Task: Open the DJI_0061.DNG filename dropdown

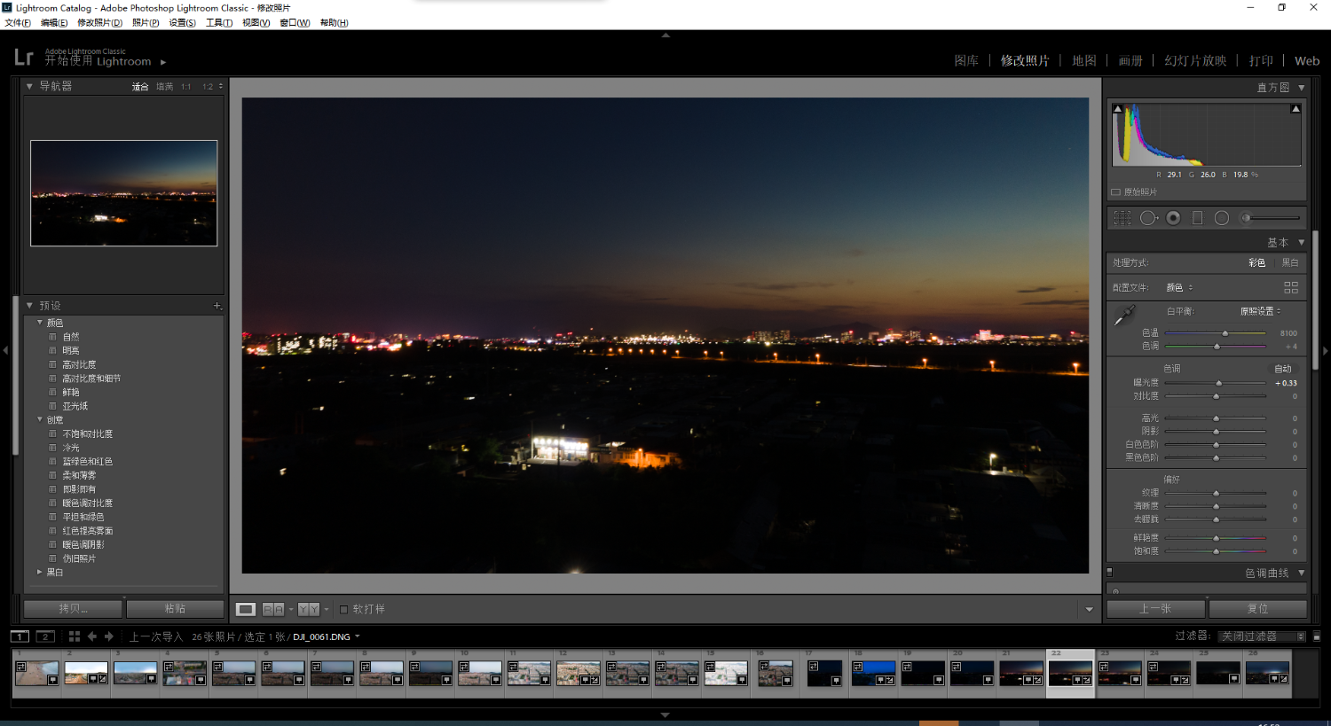Action: [x=327, y=636]
